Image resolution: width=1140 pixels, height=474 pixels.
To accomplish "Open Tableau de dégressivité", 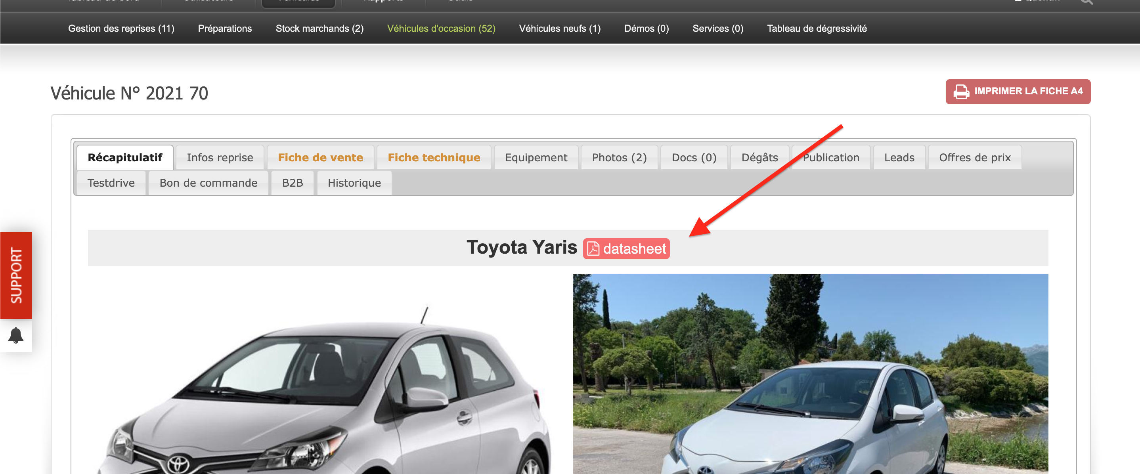I will pos(817,28).
